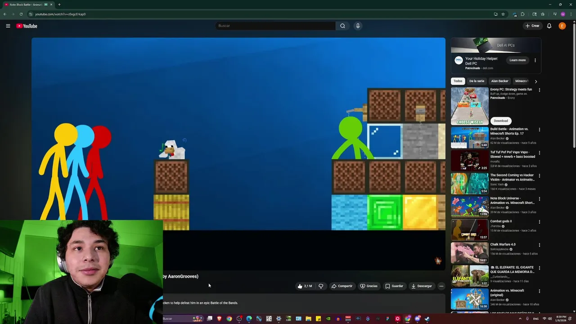Reload the page in browser toolbar
Screen dimensions: 576x324
pos(21,14)
